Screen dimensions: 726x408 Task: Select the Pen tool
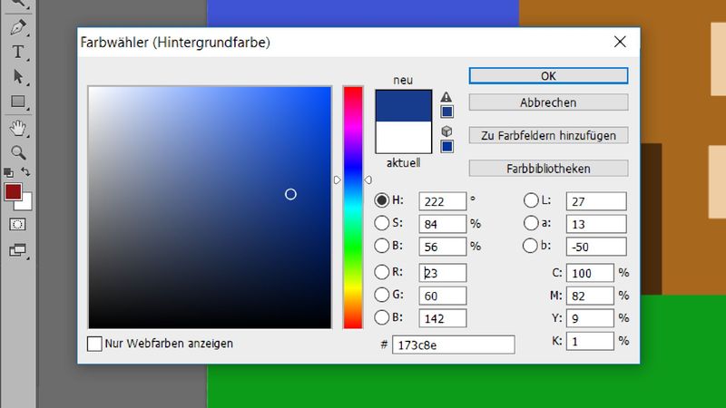(x=17, y=28)
